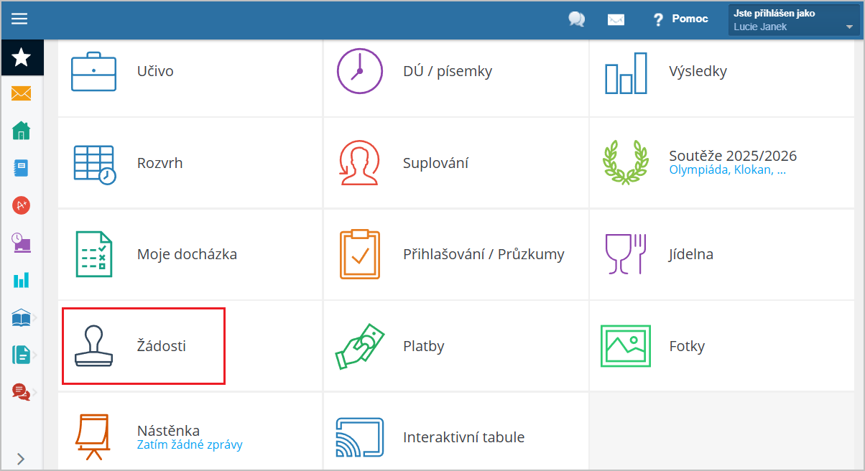Open the chat bubbles icon in header
The width and height of the screenshot is (865, 471).
pos(576,19)
